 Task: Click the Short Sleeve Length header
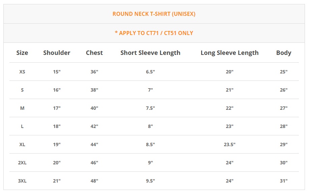[x=150, y=53]
